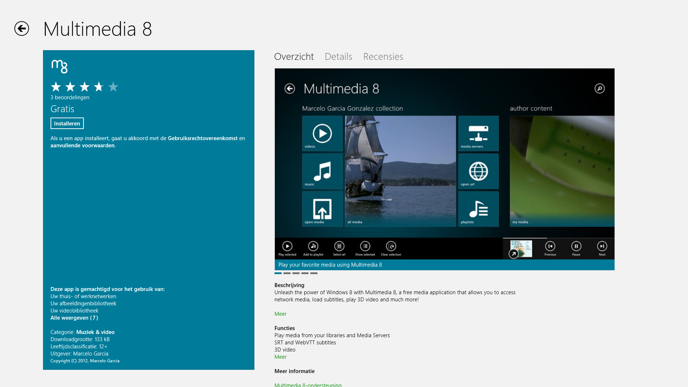
Task: Click the search icon in the preview
Action: (599, 89)
